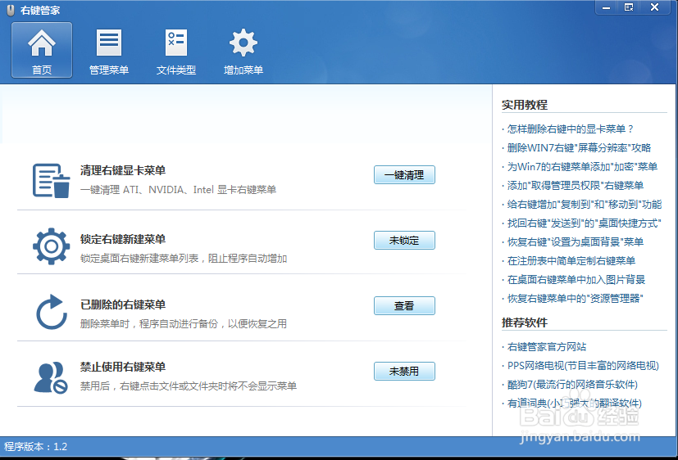Click the deleted menus restore arrow icon

(51, 312)
